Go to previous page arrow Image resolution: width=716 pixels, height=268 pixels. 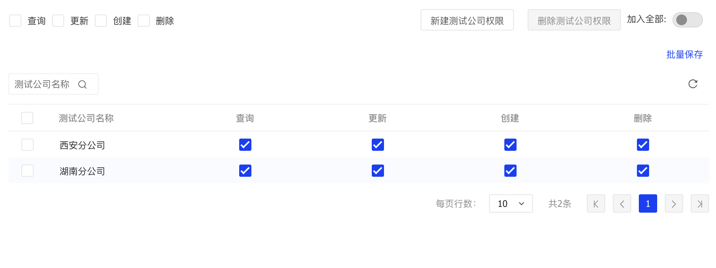pyautogui.click(x=622, y=203)
